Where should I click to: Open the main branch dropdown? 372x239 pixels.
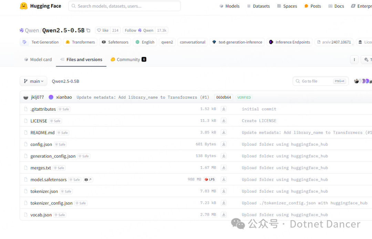tap(33, 81)
